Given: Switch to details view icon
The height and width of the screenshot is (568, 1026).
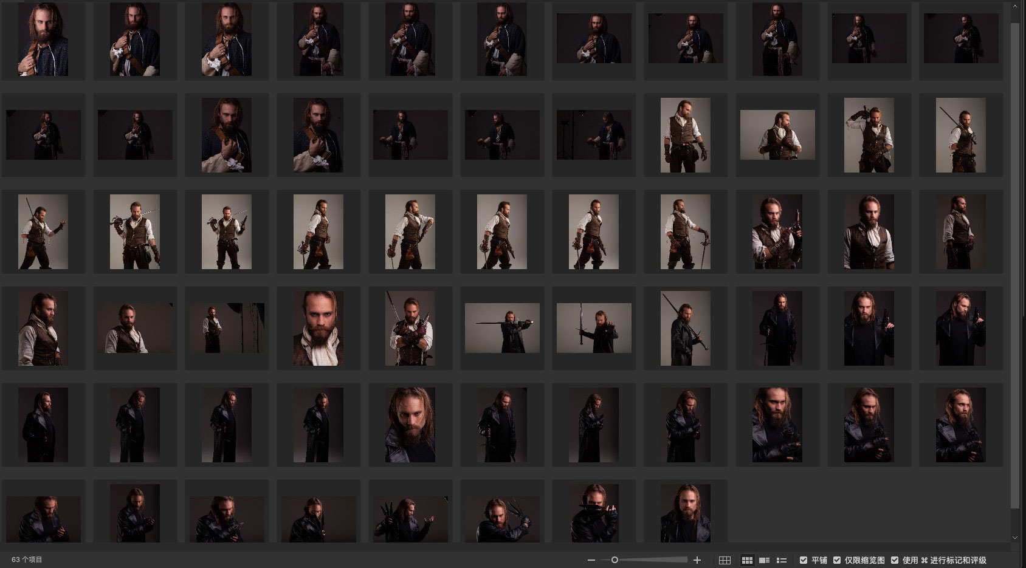Looking at the screenshot, I should coord(765,560).
